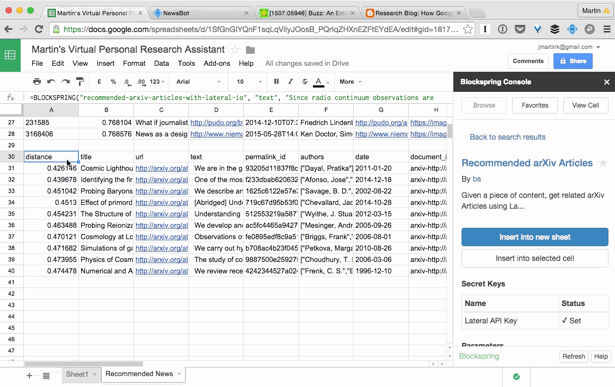Open the font family dropdown

(199, 82)
